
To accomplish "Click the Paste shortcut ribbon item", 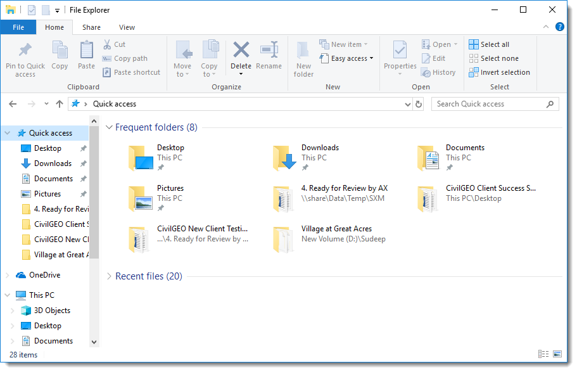I will 131,72.
